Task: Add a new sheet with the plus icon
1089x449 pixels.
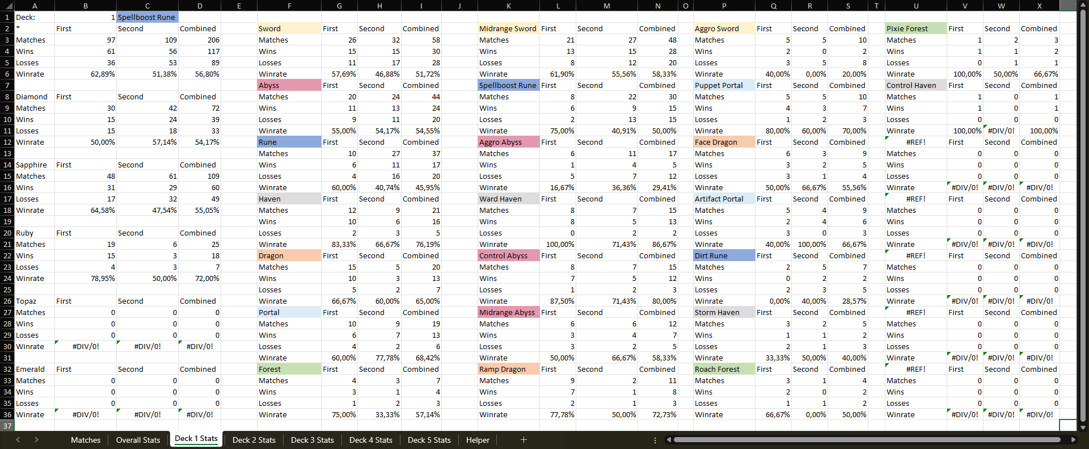Action: click(524, 440)
